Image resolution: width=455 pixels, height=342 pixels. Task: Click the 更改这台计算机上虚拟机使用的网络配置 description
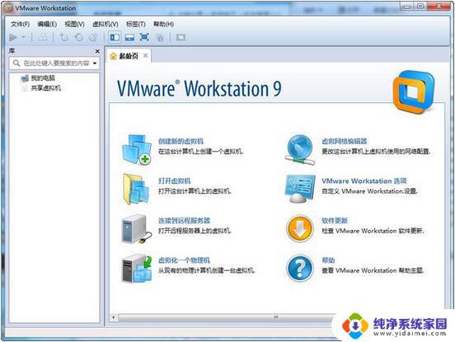point(376,152)
